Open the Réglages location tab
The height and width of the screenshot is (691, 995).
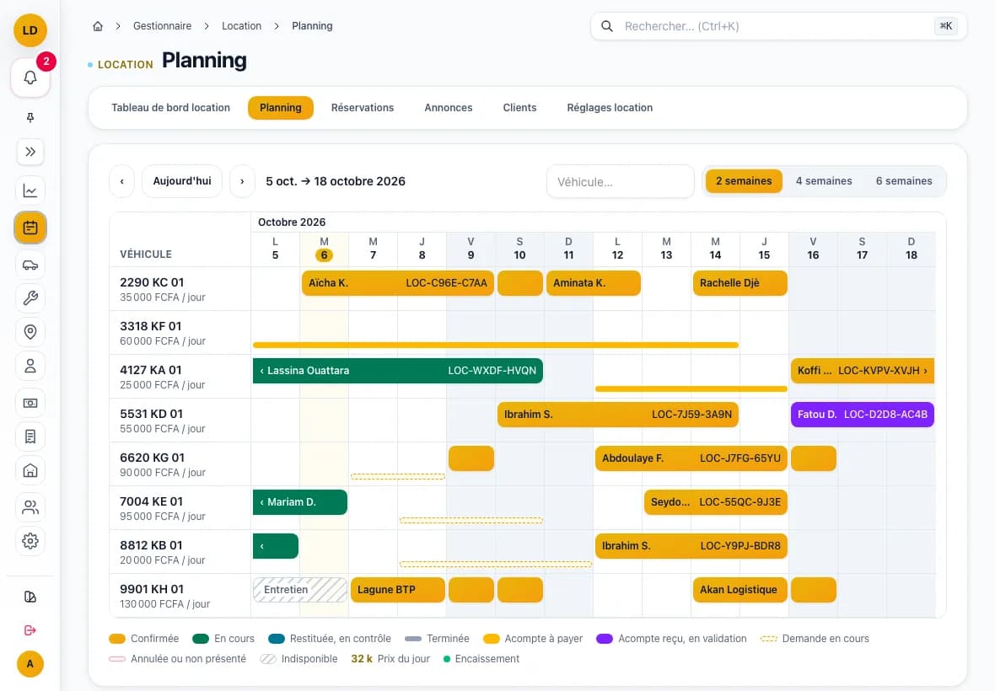pyautogui.click(x=610, y=108)
